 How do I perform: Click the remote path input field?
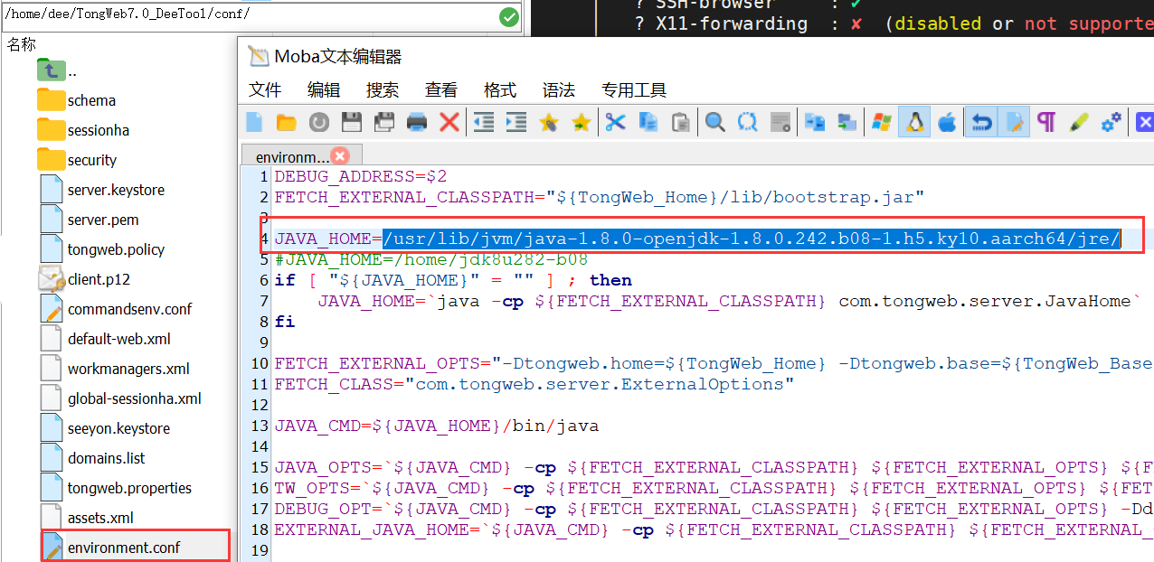[244, 15]
